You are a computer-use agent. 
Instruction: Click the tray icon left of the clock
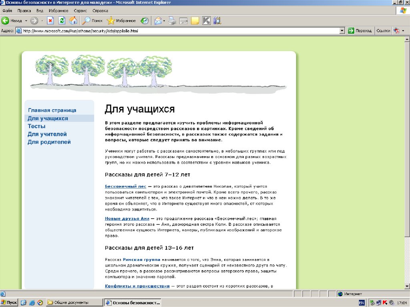tap(392, 303)
